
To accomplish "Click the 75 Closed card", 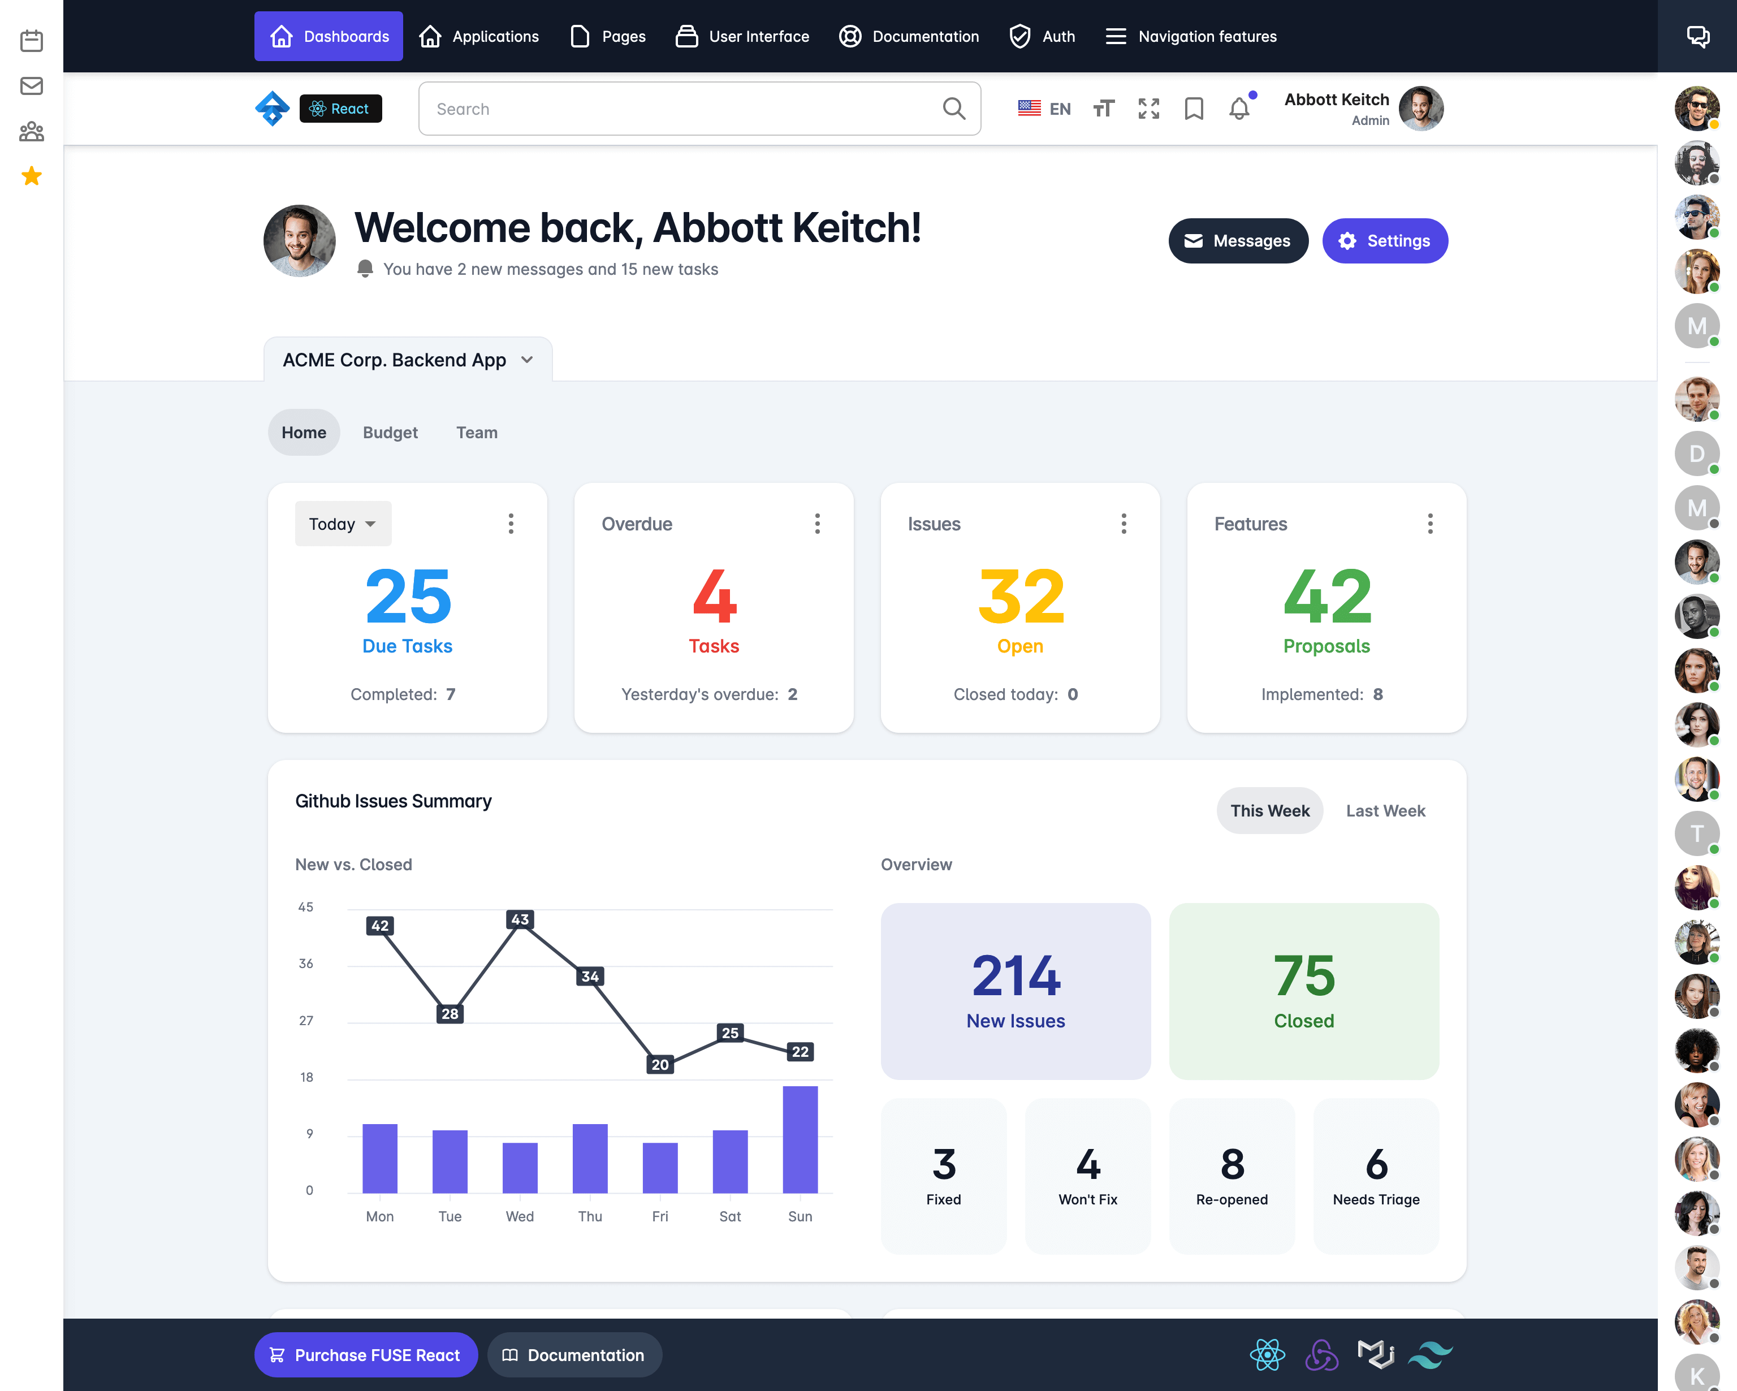I will 1303,991.
